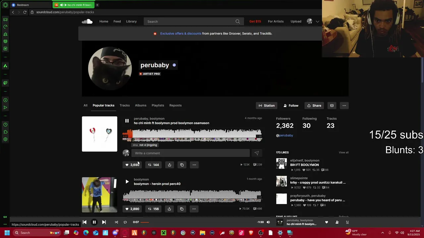The height and width of the screenshot is (238, 424).
Task: Send the comment arrow icon
Action: [x=256, y=153]
